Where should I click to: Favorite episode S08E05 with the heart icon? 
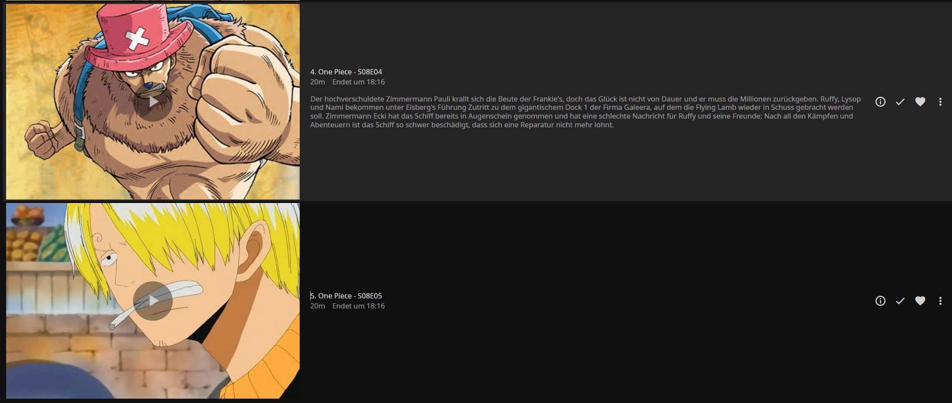click(x=920, y=301)
